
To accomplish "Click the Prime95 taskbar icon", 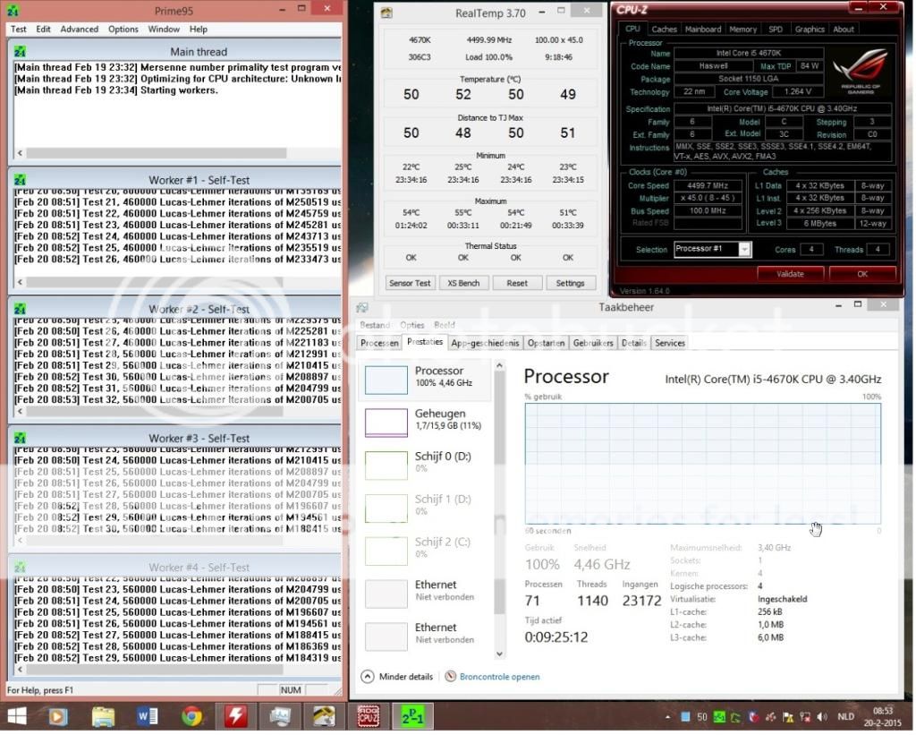I will point(413,715).
